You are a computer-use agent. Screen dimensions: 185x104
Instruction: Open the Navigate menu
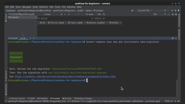point(27,7)
